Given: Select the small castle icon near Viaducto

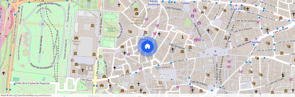Looking at the screenshot, I should [x=101, y=85].
